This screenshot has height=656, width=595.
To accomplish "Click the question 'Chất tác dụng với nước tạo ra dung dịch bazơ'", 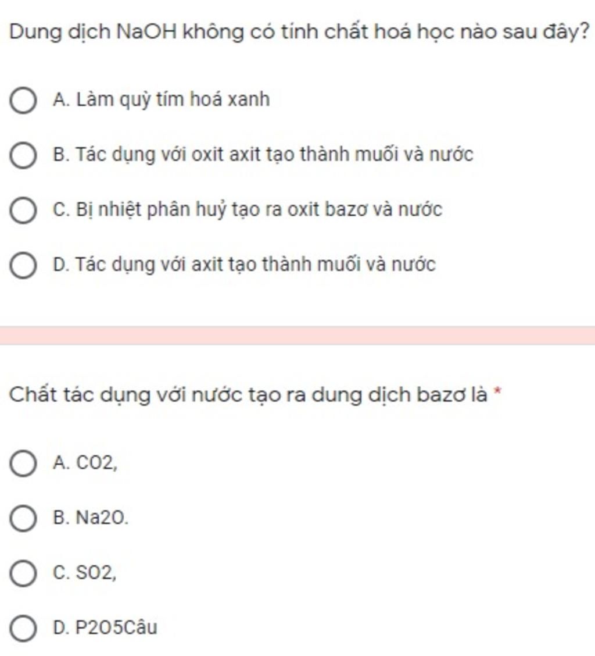I will [249, 395].
